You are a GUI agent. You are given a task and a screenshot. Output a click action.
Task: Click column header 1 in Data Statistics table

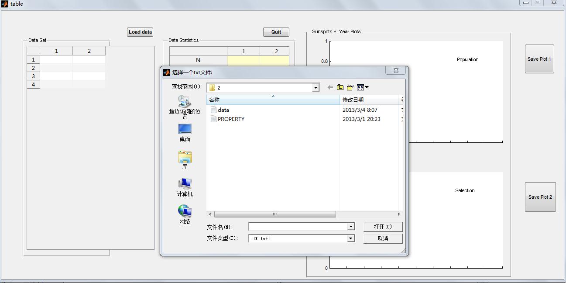tap(244, 52)
